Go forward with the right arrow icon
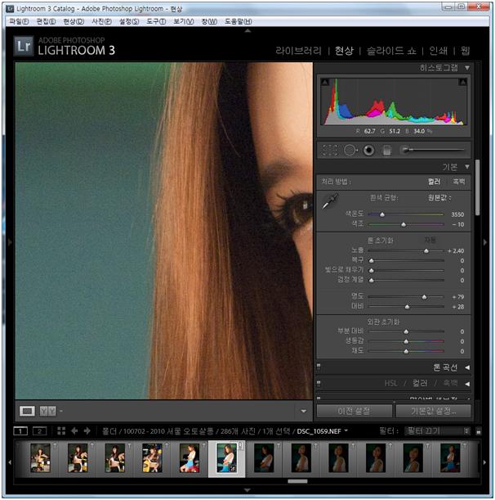The width and height of the screenshot is (495, 500). (87, 431)
